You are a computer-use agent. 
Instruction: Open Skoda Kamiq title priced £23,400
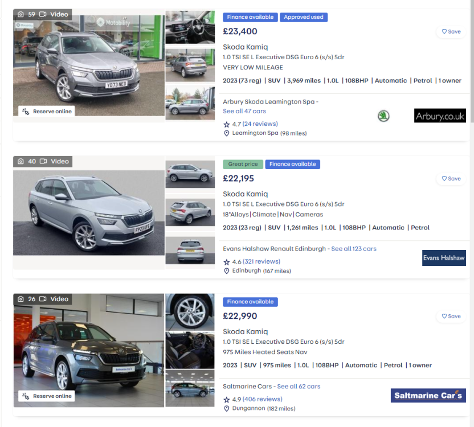coord(246,47)
